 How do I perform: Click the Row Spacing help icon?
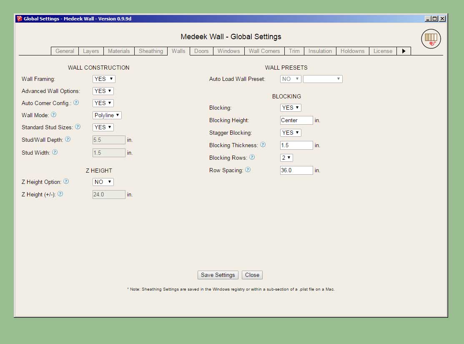[248, 170]
